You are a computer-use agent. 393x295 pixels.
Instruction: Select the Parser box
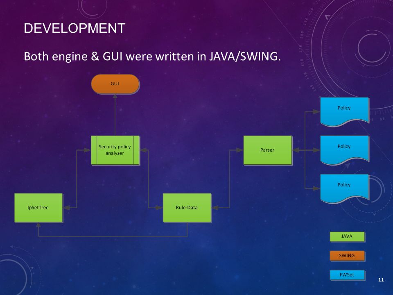[x=268, y=150]
